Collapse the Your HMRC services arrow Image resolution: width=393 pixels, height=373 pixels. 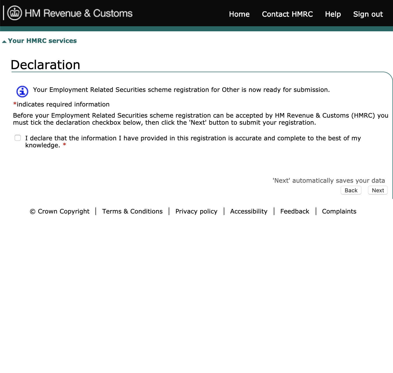4,41
